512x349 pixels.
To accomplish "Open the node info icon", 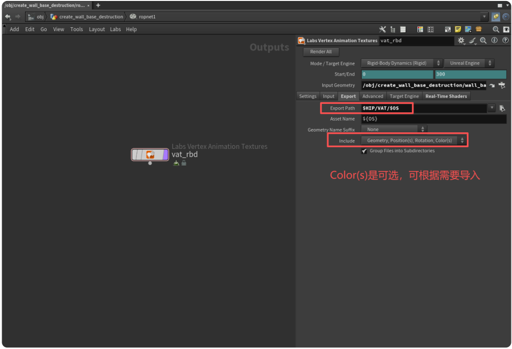I will point(494,41).
